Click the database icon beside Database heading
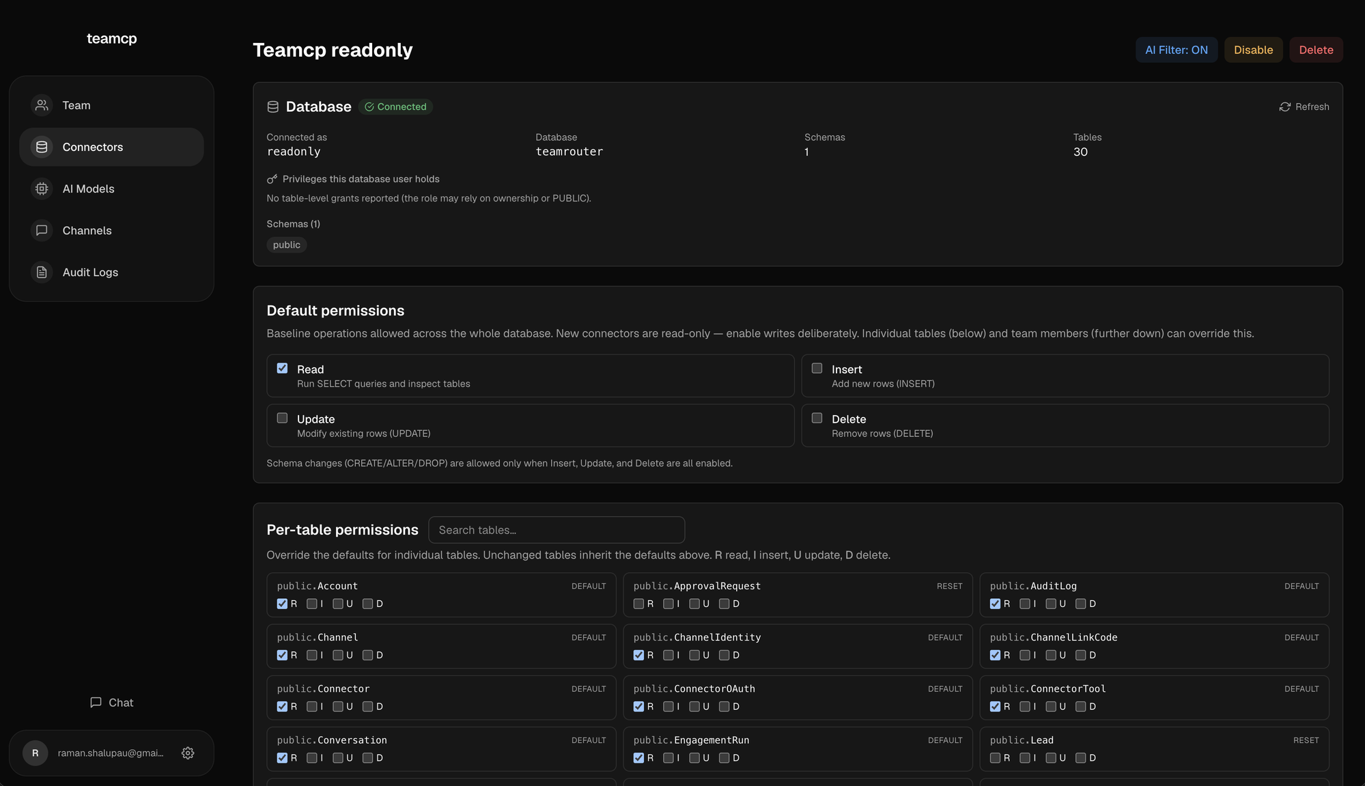The height and width of the screenshot is (786, 1365). coord(272,107)
